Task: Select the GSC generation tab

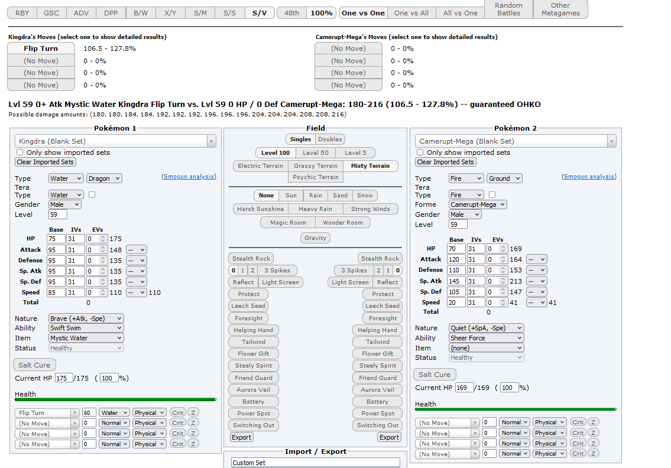Action: click(51, 13)
